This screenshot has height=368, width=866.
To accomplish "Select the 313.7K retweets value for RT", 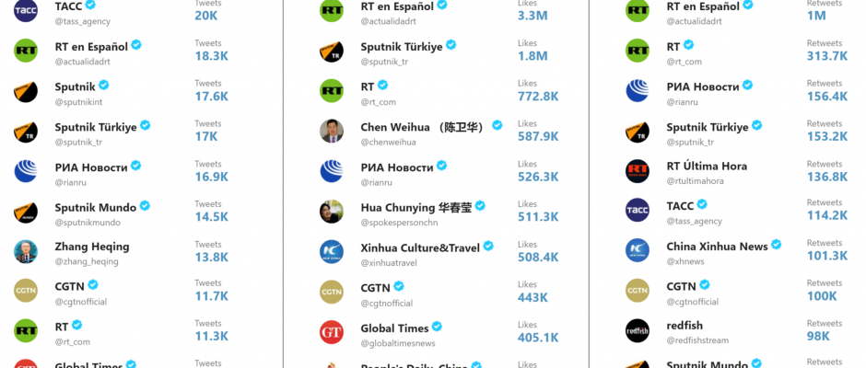I will pos(826,56).
